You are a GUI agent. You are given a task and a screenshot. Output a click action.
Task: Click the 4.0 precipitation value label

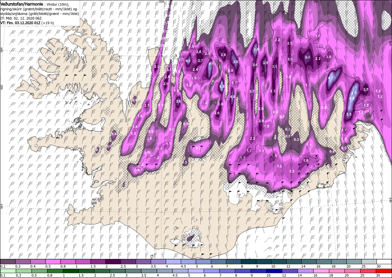pyautogui.click(x=233, y=97)
